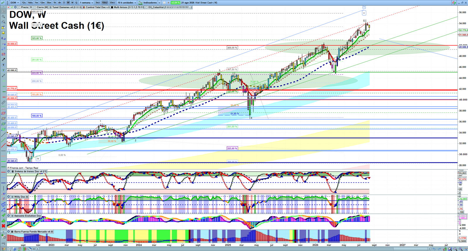Switch to the 56m timeframe

click(49, 3)
